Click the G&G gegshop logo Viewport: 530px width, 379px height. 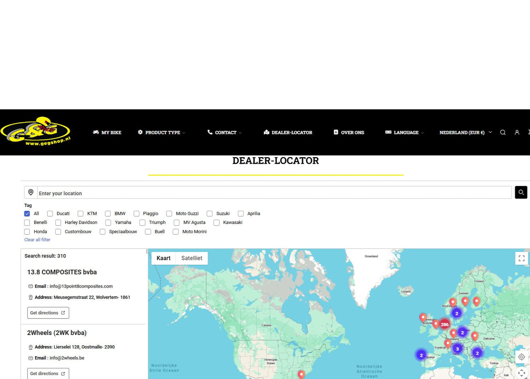(x=36, y=132)
